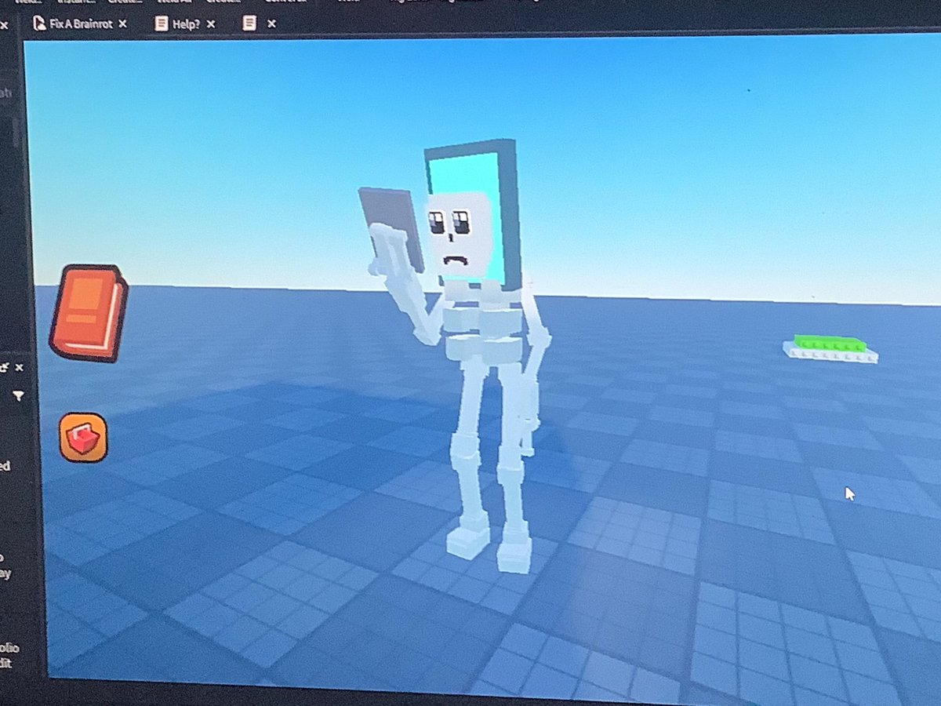Click the page icon on the Fix A Brainrot tab

point(38,24)
